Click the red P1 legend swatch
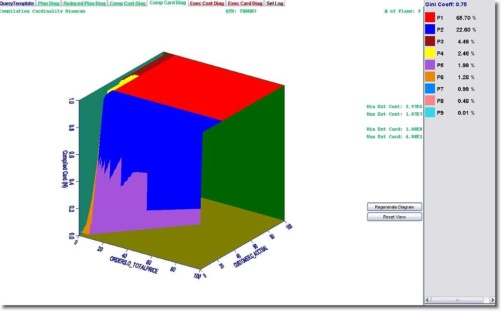 click(x=429, y=17)
